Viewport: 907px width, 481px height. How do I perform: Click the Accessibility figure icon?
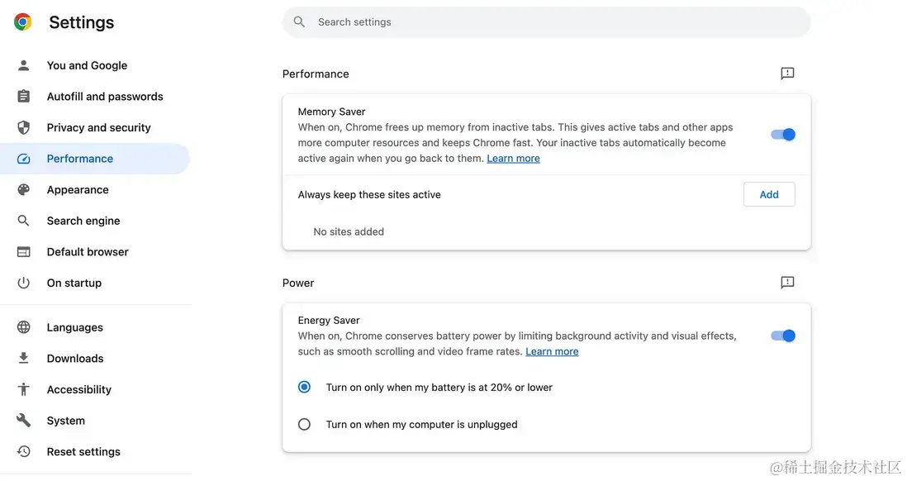[23, 389]
